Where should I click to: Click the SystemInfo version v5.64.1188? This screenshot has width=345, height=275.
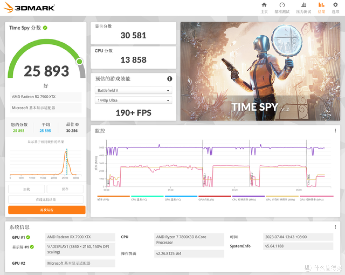[298, 246]
